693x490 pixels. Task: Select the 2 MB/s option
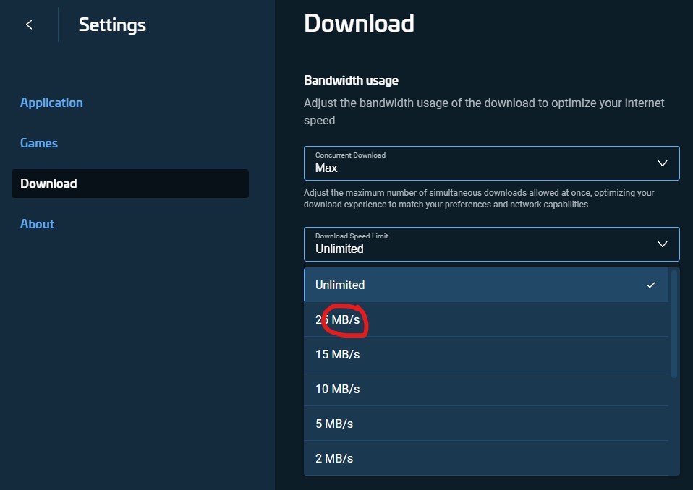[x=334, y=457]
